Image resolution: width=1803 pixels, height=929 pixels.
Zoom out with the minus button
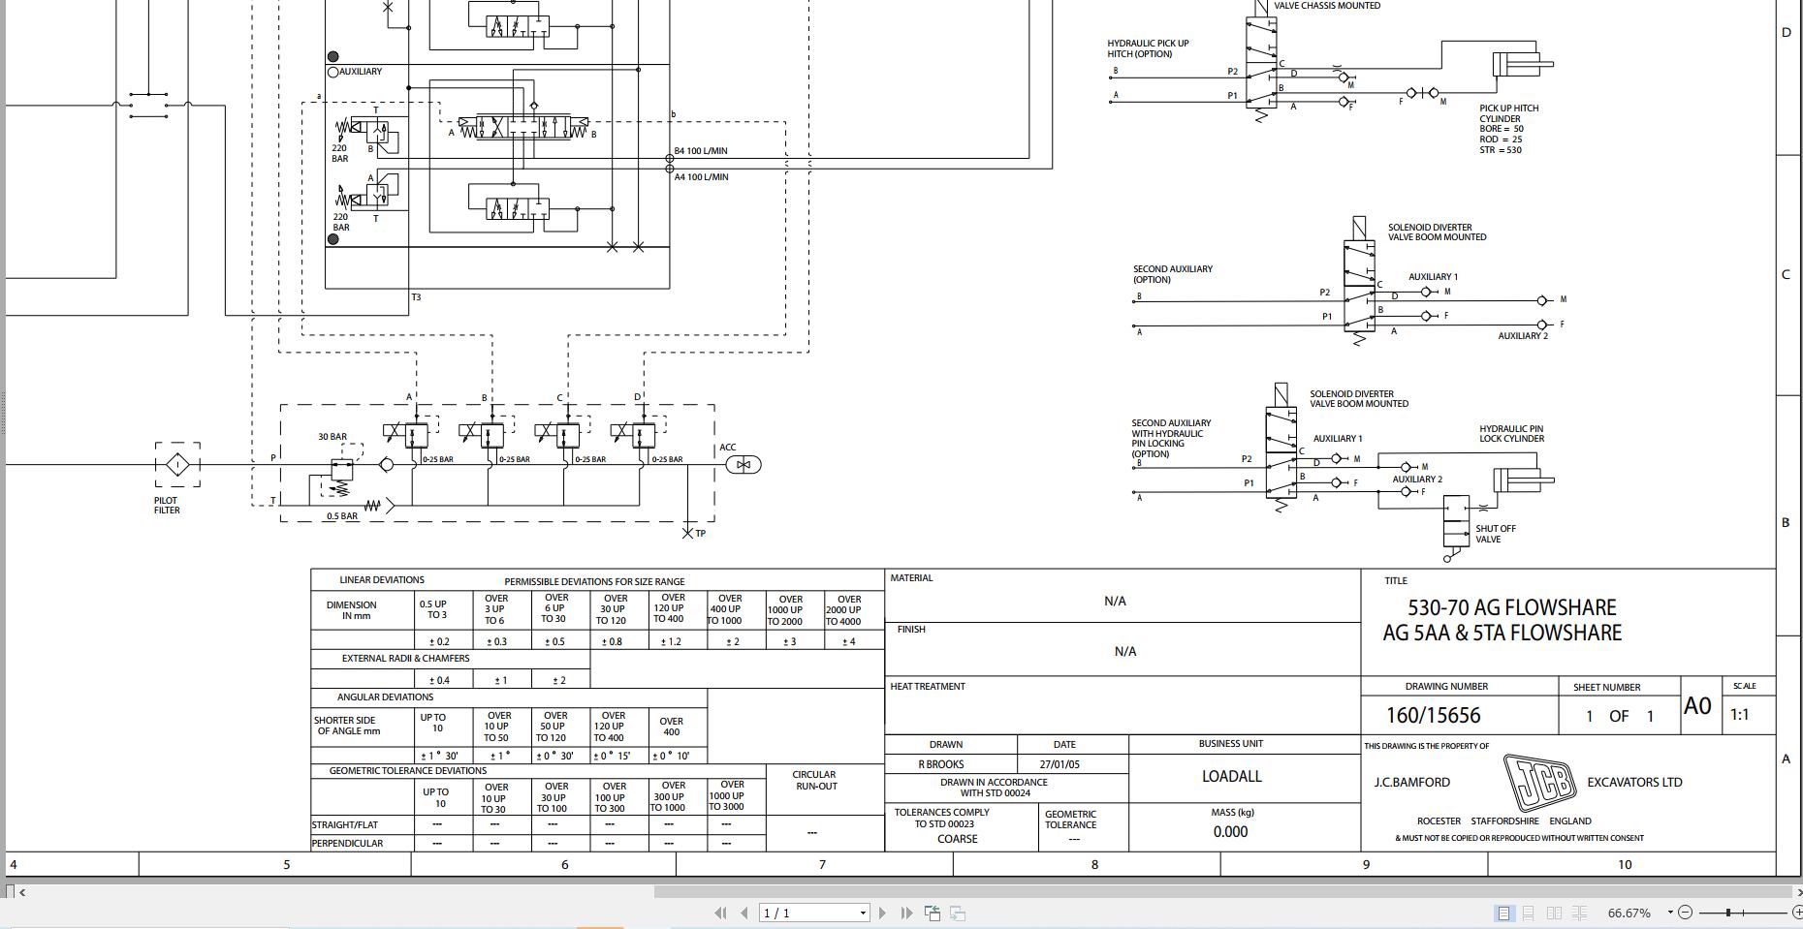pyautogui.click(x=1685, y=913)
